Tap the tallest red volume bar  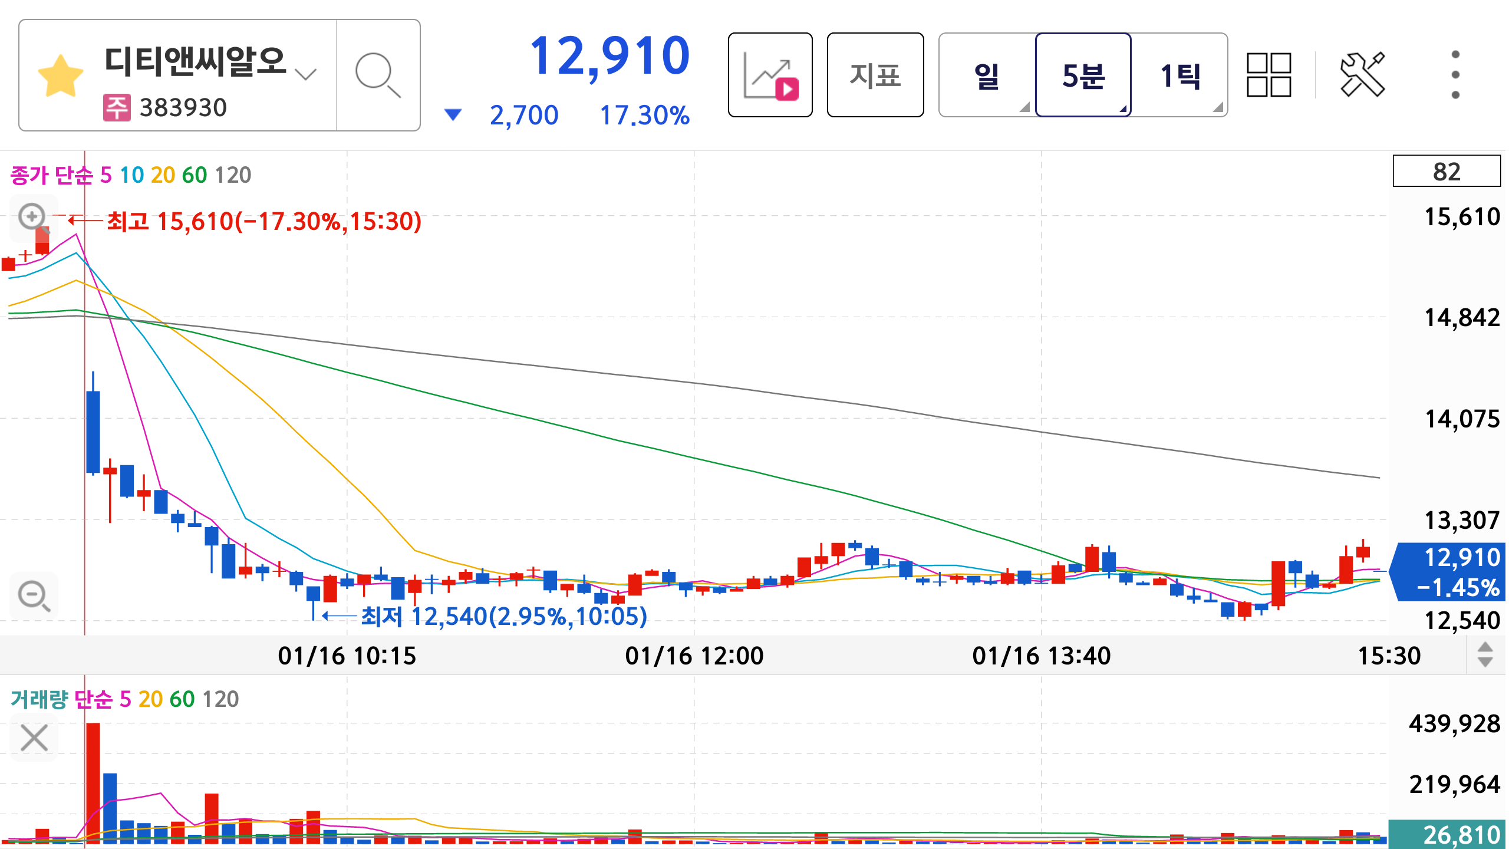93,782
